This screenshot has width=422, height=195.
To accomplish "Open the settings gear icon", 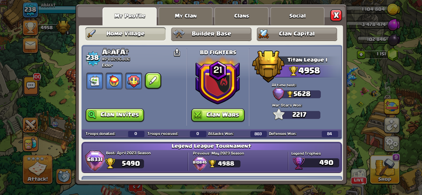I will click(392, 144).
